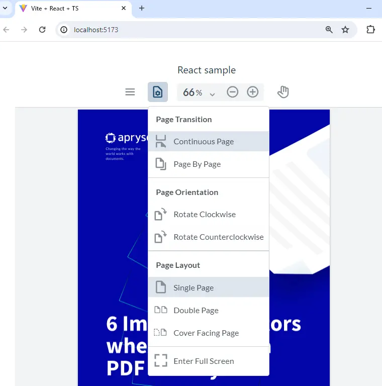
Task: Select Page By Page transition
Action: [209, 164]
